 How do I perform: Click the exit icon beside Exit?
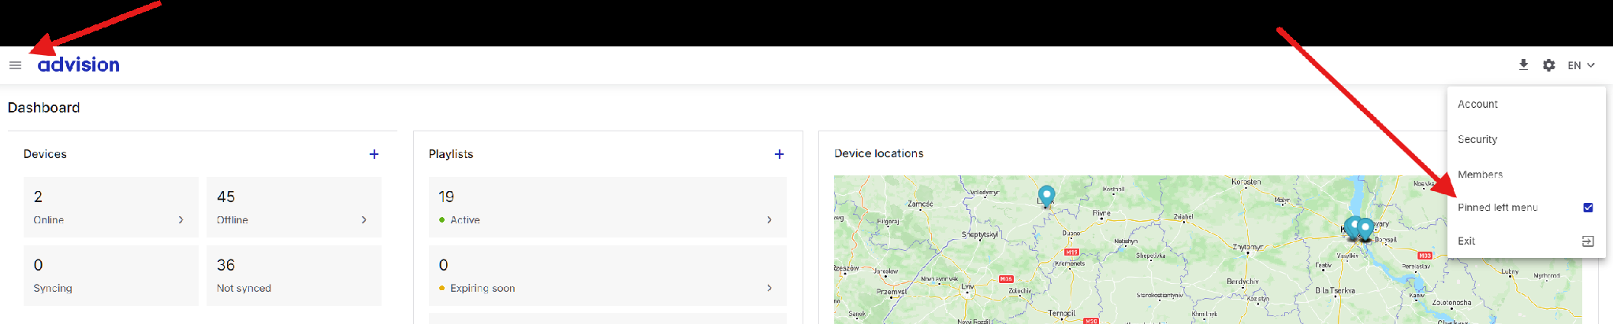click(x=1588, y=241)
